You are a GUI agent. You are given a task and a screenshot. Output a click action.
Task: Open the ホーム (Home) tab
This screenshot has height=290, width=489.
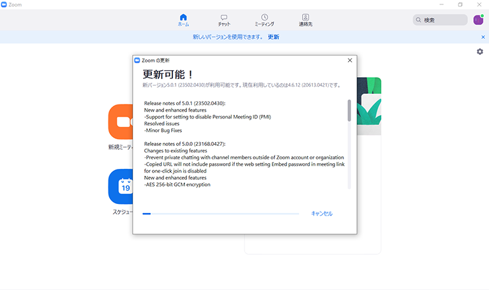tap(183, 20)
